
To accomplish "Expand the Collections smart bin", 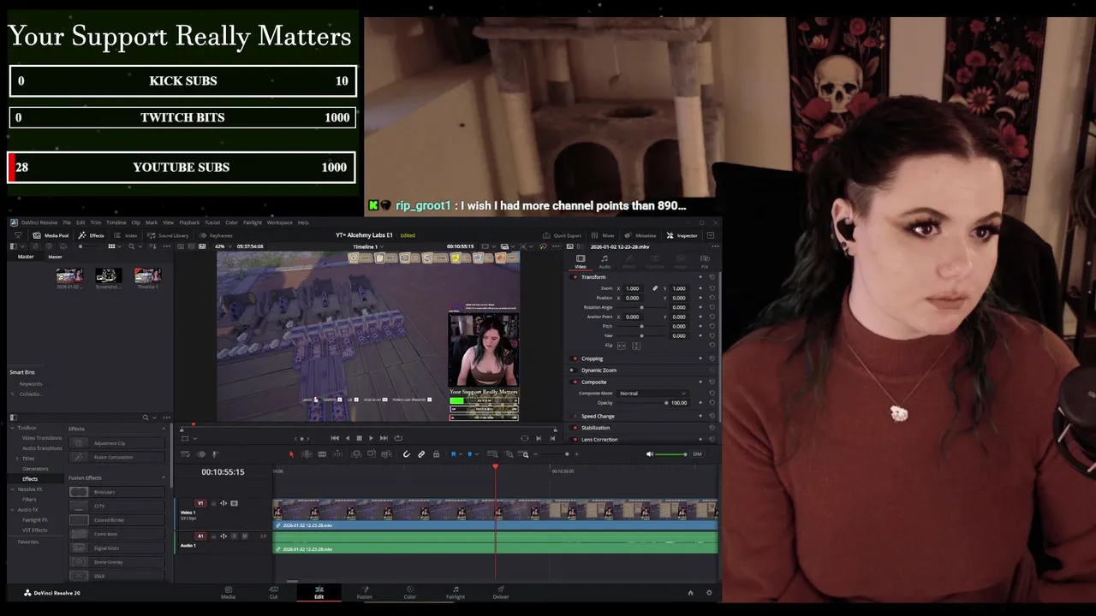I will coord(14,394).
